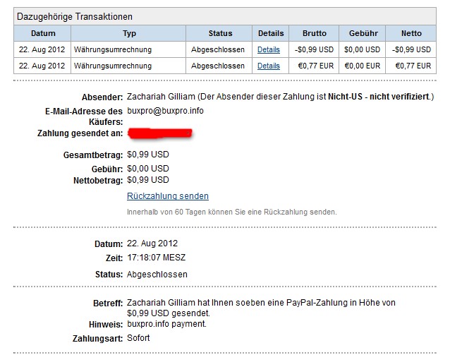Click the Gebühr column header
This screenshot has height=355, width=450.
[x=363, y=33]
